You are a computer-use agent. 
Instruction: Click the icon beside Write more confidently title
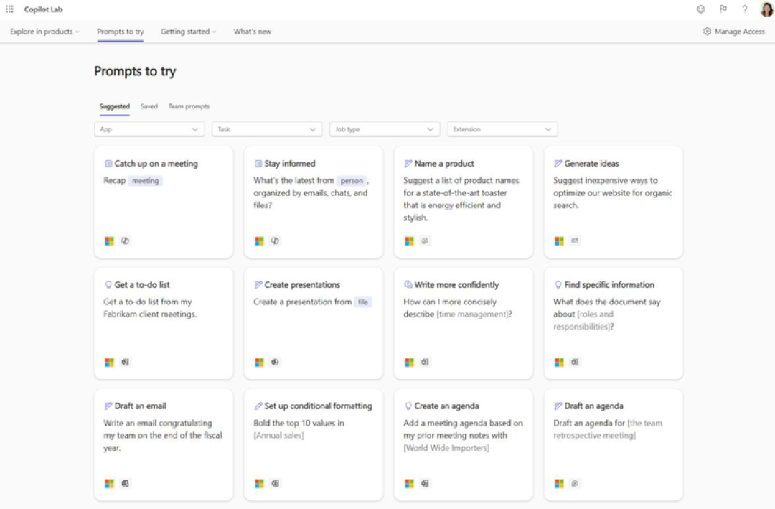tap(408, 284)
